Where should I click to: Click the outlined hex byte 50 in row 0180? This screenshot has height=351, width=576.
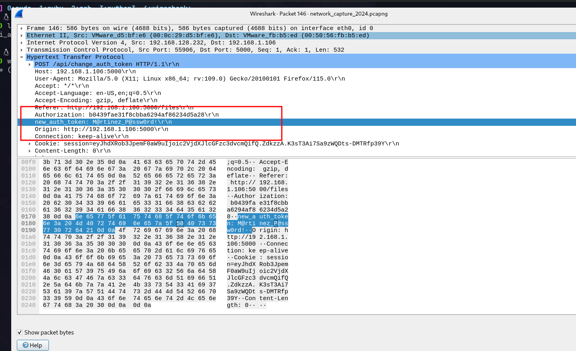[180, 224]
